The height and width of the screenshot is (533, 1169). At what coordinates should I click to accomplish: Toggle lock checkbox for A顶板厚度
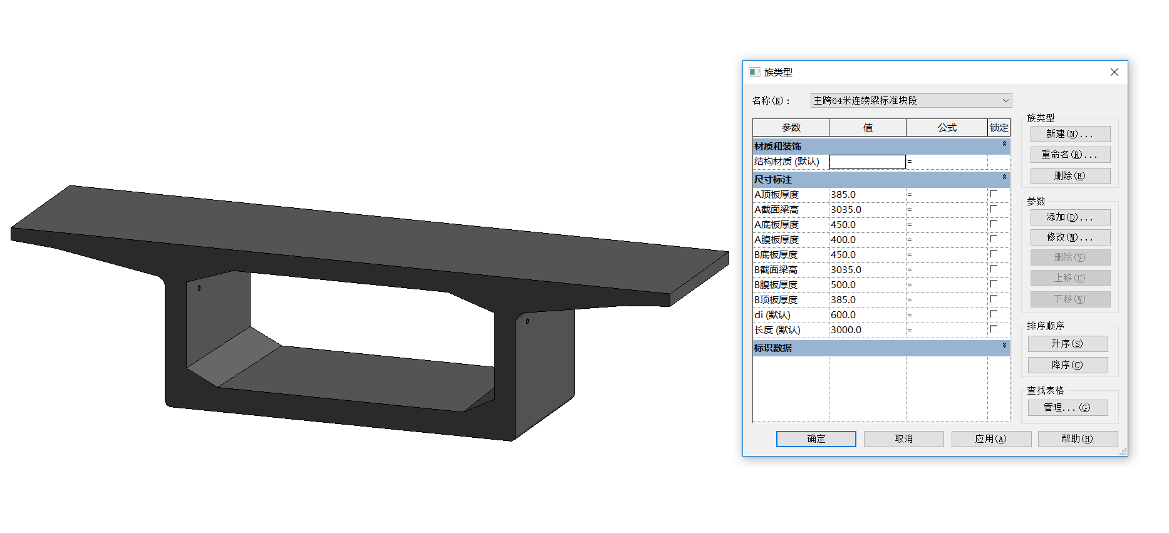point(994,194)
